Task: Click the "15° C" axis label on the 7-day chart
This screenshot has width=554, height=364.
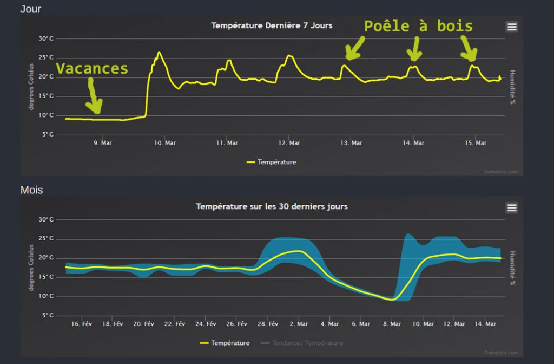Action: [x=47, y=96]
